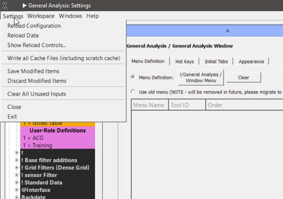Viewport: 283px width, 199px height.
Task: Expand the Backdate node
Action: pos(17,197)
